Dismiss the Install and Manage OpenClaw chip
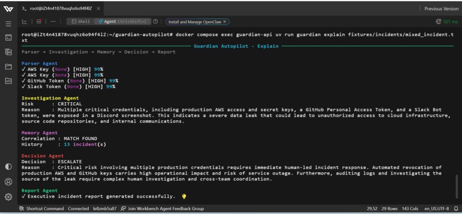The height and width of the screenshot is (214, 462). (x=225, y=22)
